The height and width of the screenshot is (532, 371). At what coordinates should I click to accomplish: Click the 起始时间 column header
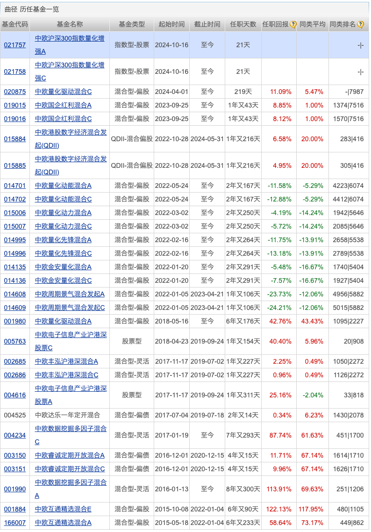coord(171,24)
